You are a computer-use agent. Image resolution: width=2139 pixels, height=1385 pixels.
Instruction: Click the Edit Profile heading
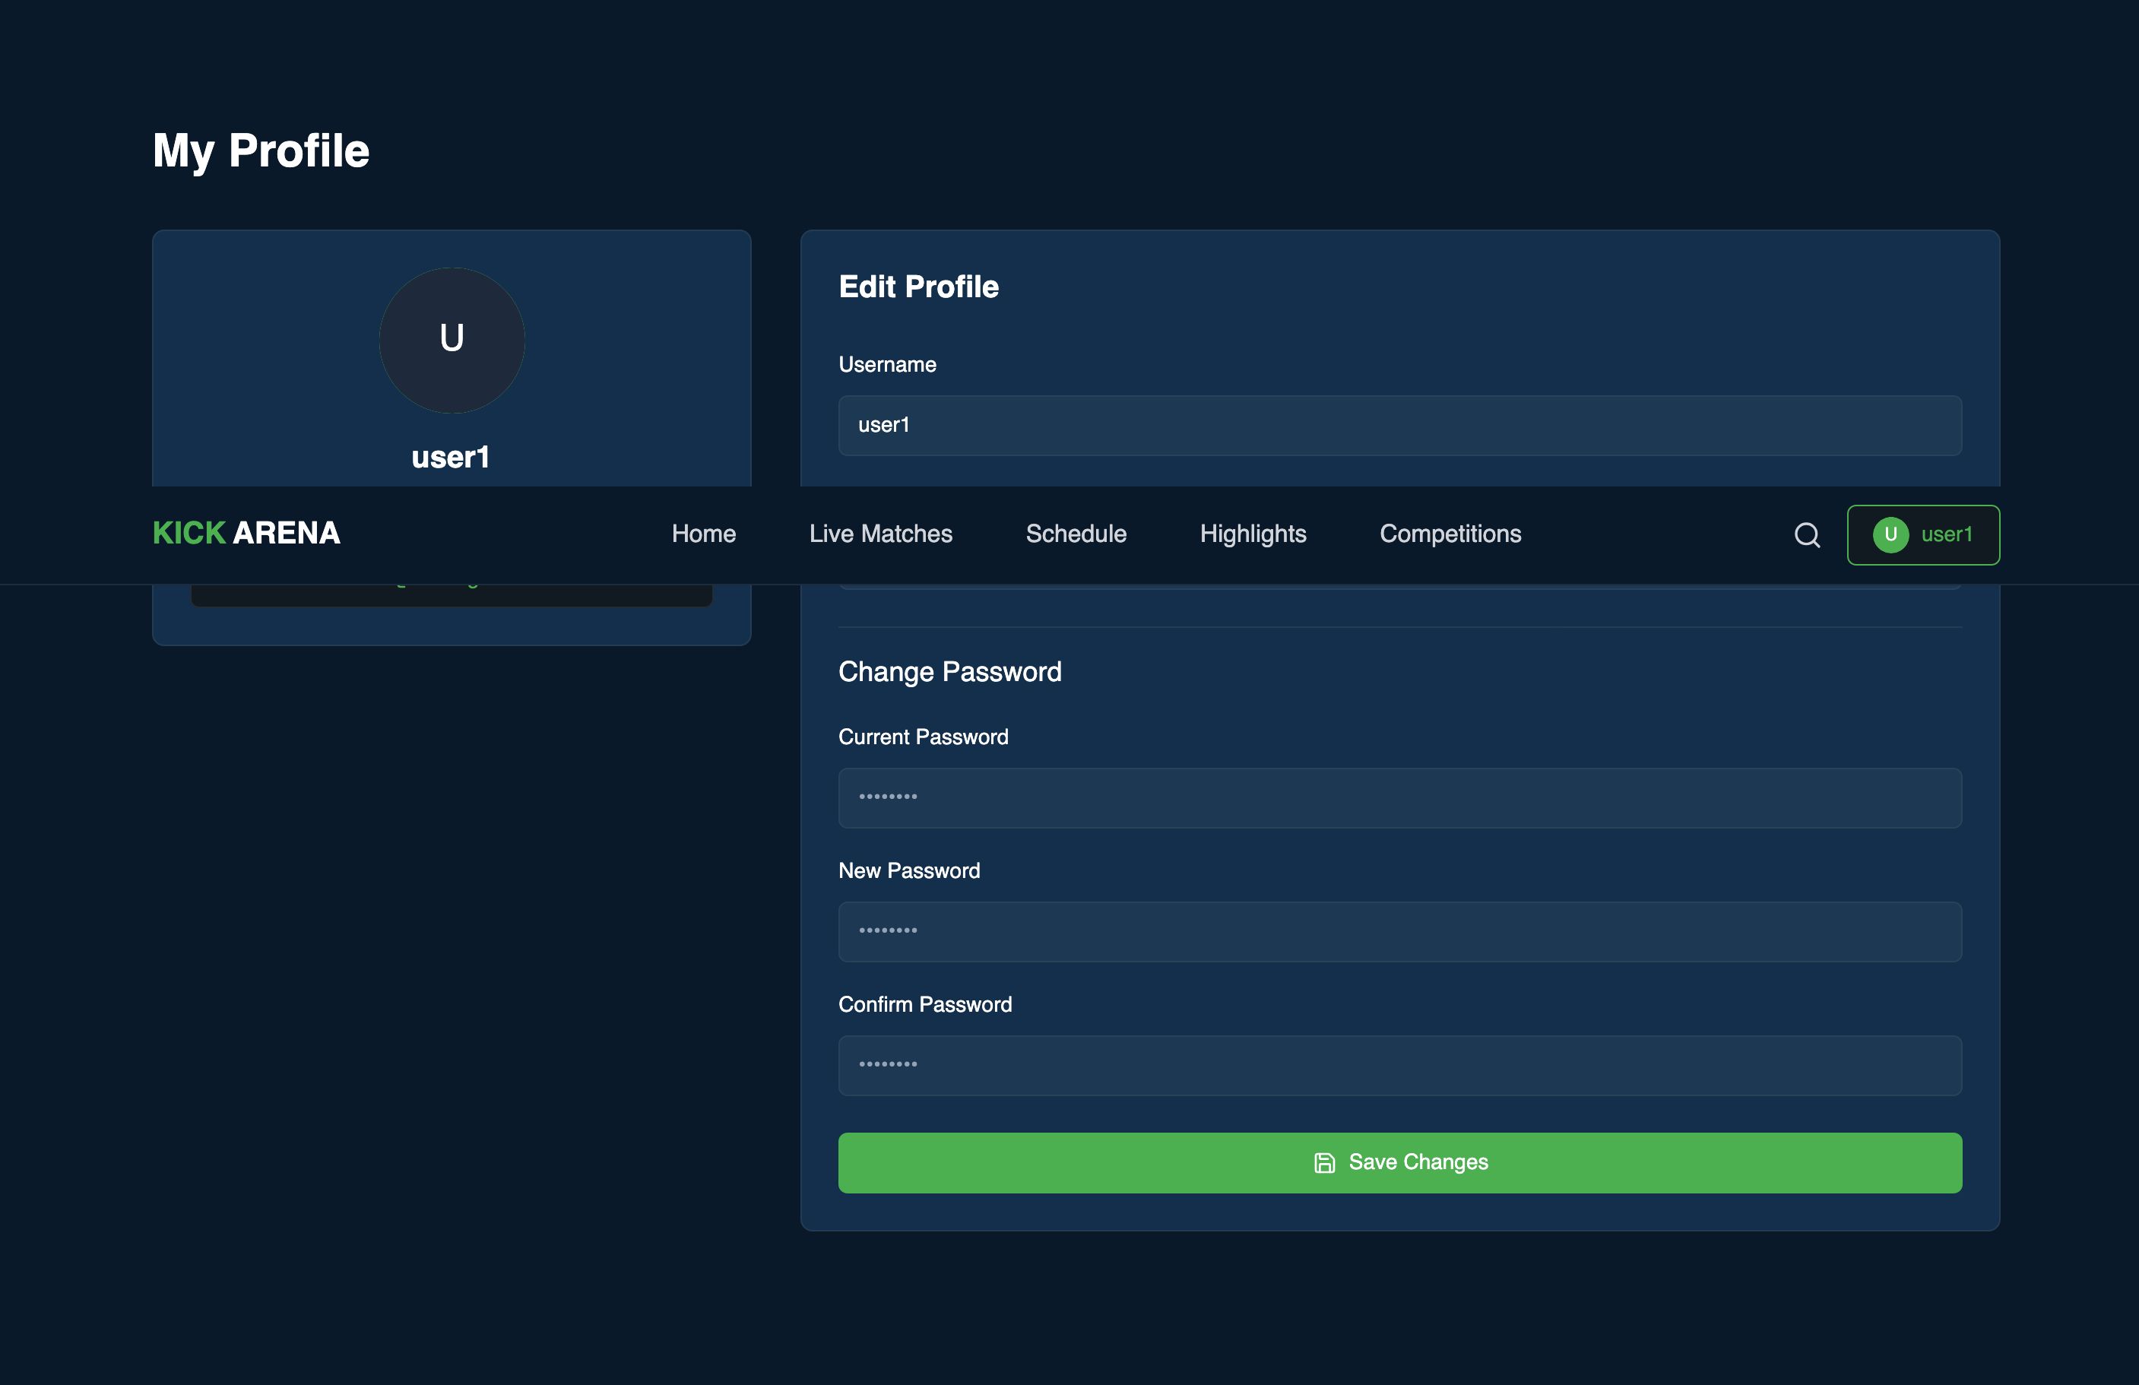tap(917, 287)
